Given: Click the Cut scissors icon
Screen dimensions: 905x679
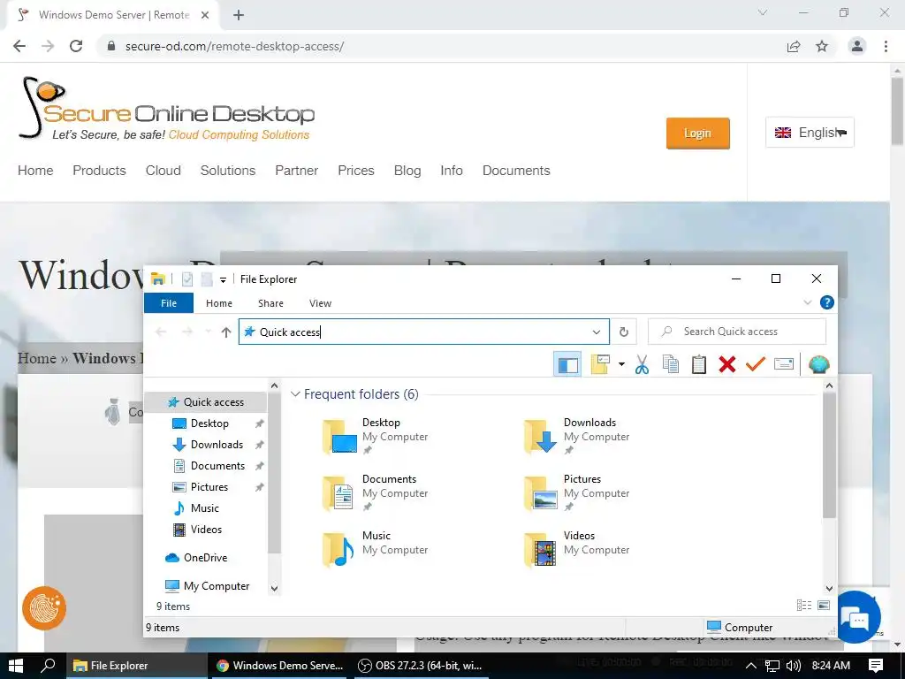Looking at the screenshot, I should (642, 364).
